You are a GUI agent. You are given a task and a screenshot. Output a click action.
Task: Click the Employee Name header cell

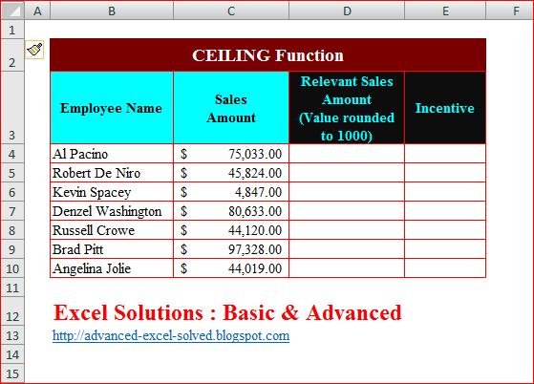(x=112, y=108)
